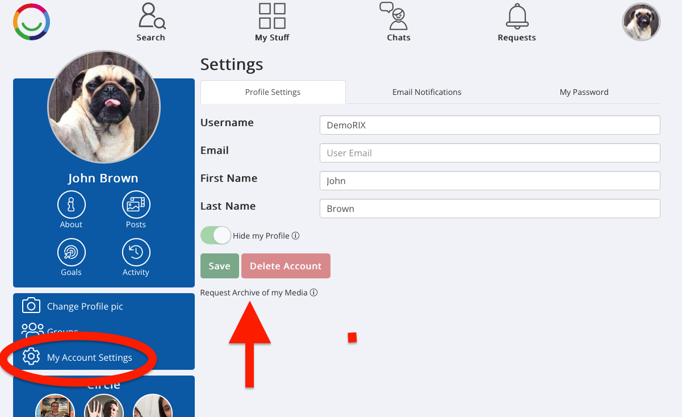Image resolution: width=682 pixels, height=417 pixels.
Task: Click info icon beside Request Archive of my Media
Action: [313, 293]
